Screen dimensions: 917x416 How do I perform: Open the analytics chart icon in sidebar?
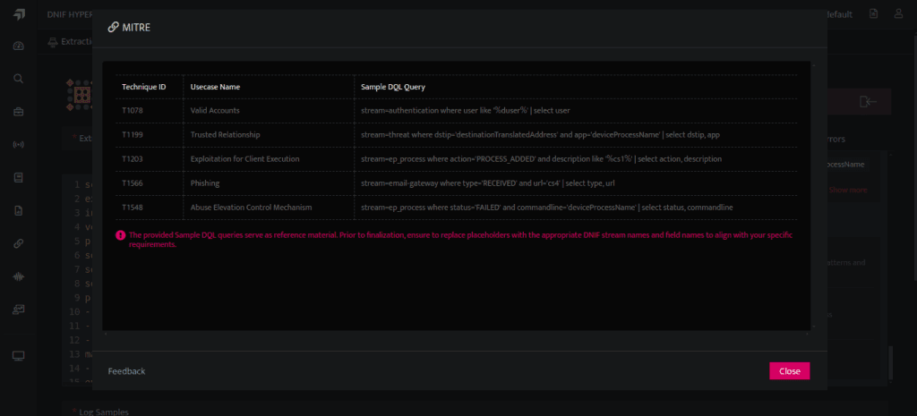click(19, 310)
